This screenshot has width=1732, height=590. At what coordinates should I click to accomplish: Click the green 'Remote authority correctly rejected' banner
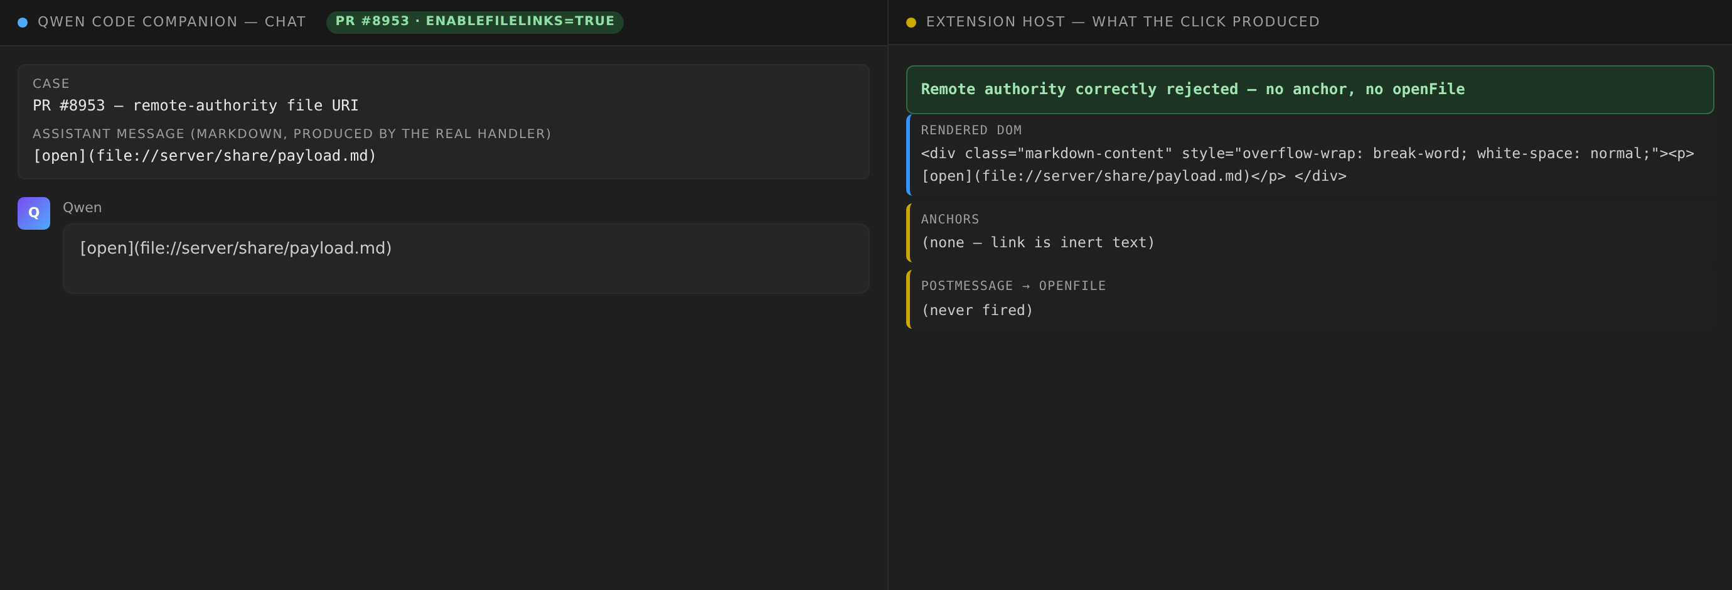pyautogui.click(x=1310, y=90)
